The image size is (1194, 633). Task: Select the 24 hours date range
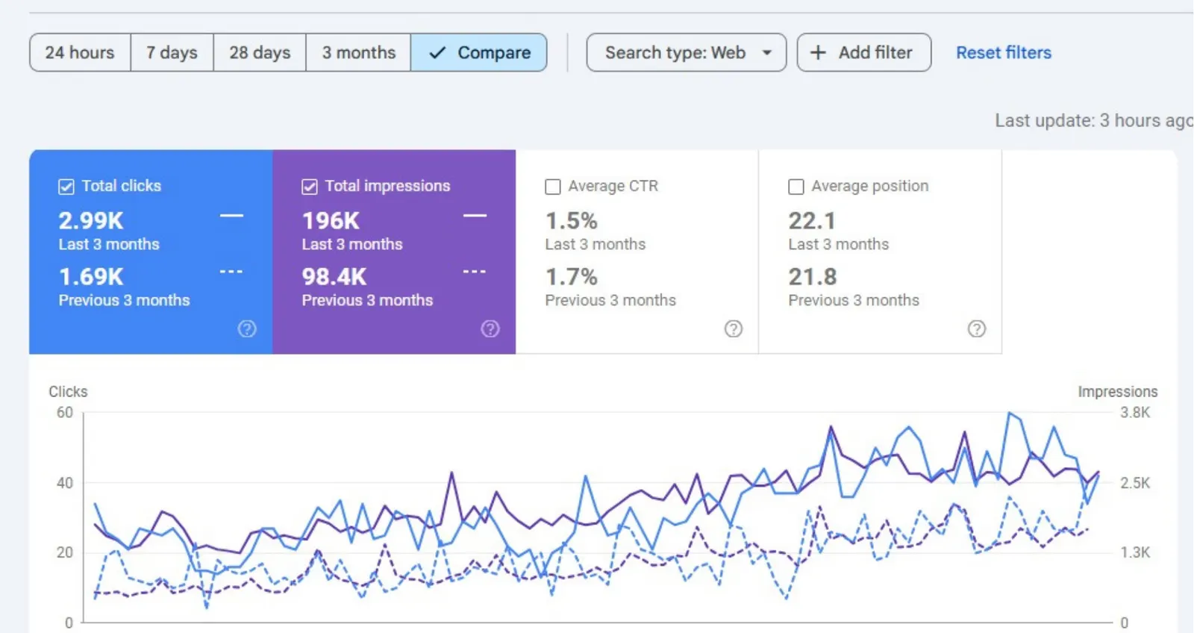click(x=80, y=52)
